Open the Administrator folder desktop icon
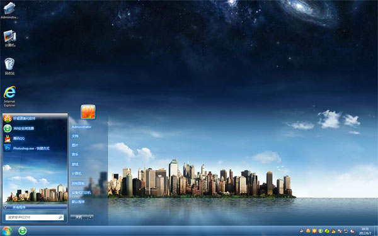 pyautogui.click(x=9, y=9)
